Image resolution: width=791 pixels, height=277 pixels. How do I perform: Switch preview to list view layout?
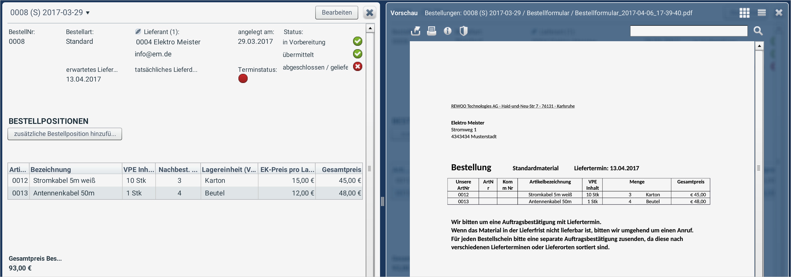click(x=762, y=13)
